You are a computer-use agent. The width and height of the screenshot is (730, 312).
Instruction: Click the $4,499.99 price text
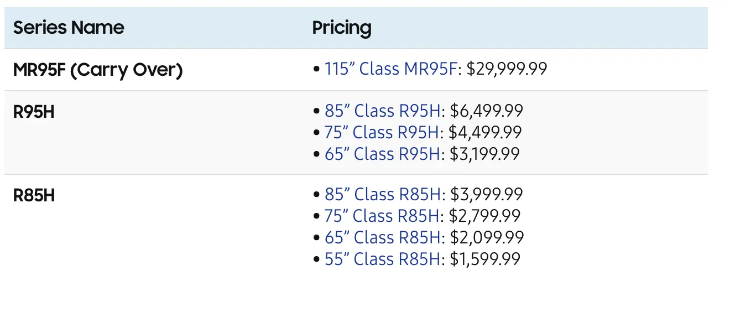[486, 133]
